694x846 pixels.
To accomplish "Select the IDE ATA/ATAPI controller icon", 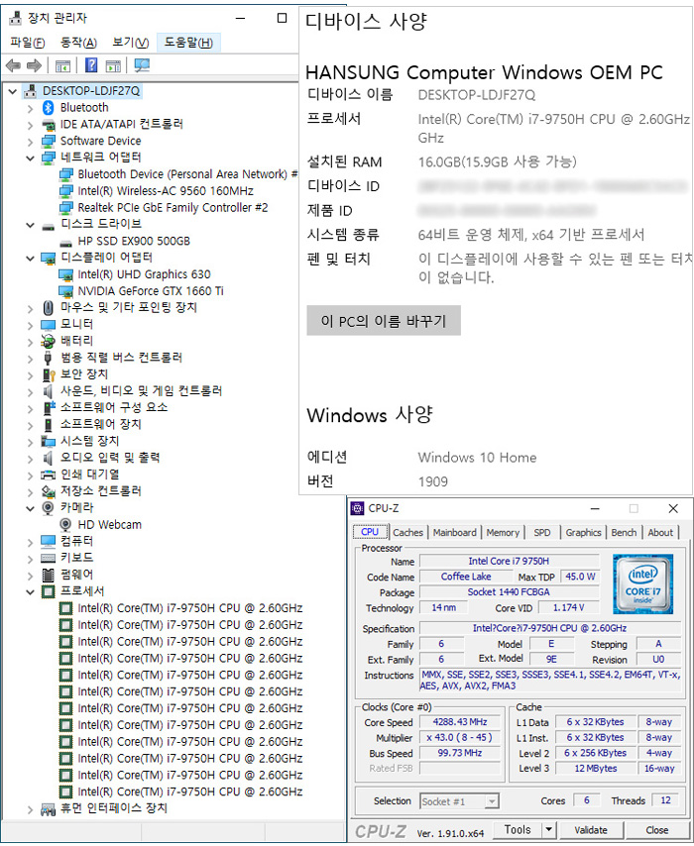I will pyautogui.click(x=48, y=125).
